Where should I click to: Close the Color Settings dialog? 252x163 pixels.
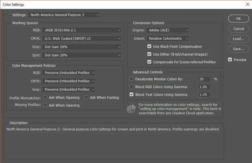tap(248, 4)
